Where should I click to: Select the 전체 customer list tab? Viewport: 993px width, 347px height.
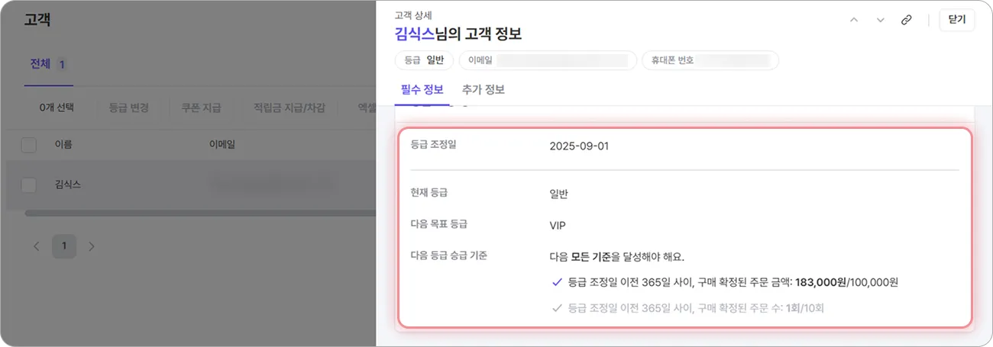pos(47,64)
